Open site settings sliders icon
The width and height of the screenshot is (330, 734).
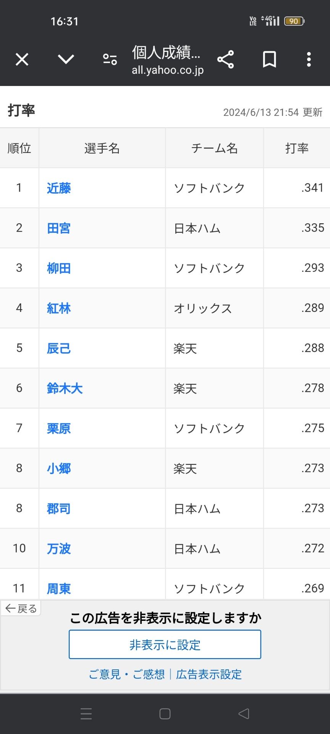[x=110, y=59]
